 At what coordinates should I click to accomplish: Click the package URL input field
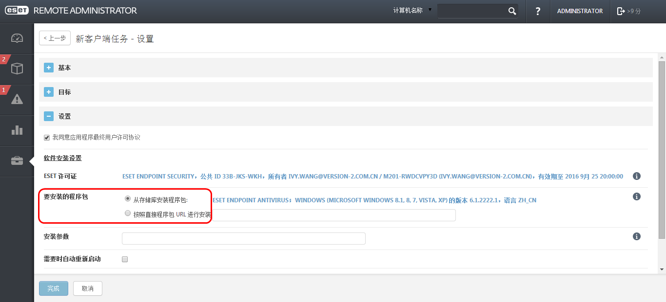(x=334, y=215)
